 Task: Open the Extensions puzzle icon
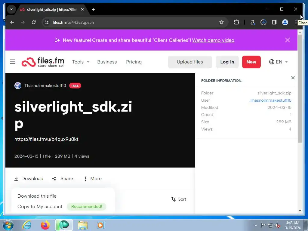point(236,22)
